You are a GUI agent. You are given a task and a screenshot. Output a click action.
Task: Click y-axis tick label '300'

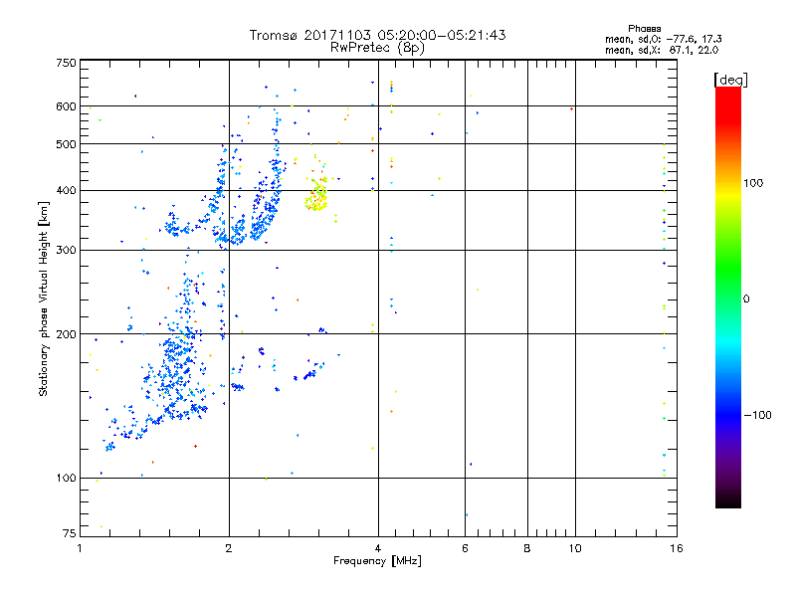(x=66, y=250)
